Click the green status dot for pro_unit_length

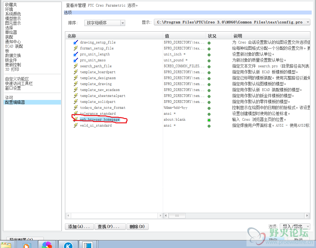pos(209,55)
